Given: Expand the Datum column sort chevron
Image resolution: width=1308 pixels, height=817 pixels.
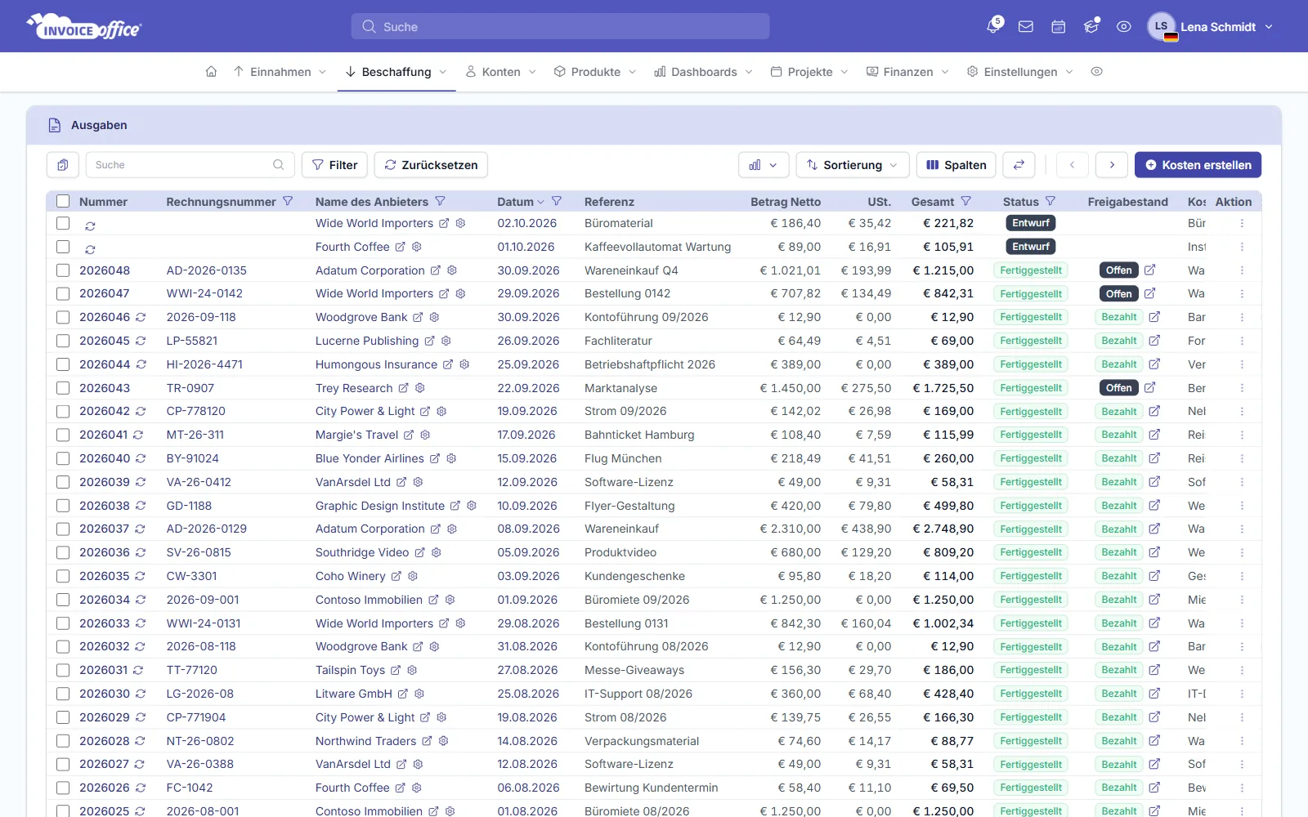Looking at the screenshot, I should click(x=540, y=202).
